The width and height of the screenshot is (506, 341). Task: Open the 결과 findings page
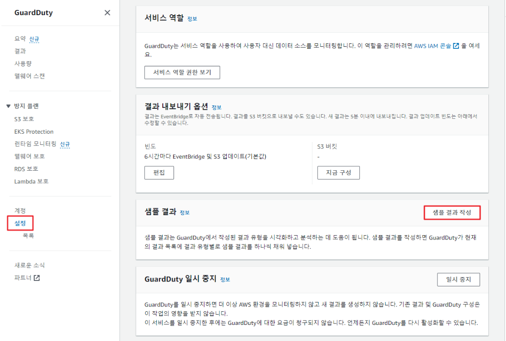[20, 51]
